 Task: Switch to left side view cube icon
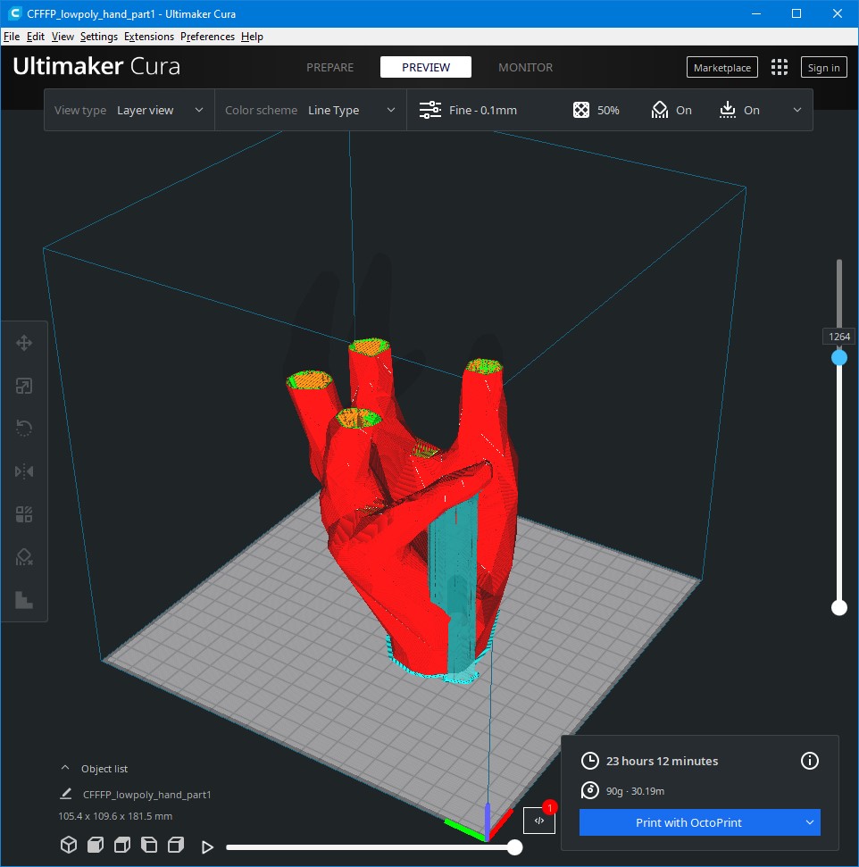(149, 845)
